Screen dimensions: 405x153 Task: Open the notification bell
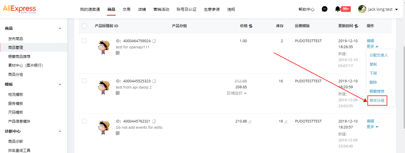[337, 9]
